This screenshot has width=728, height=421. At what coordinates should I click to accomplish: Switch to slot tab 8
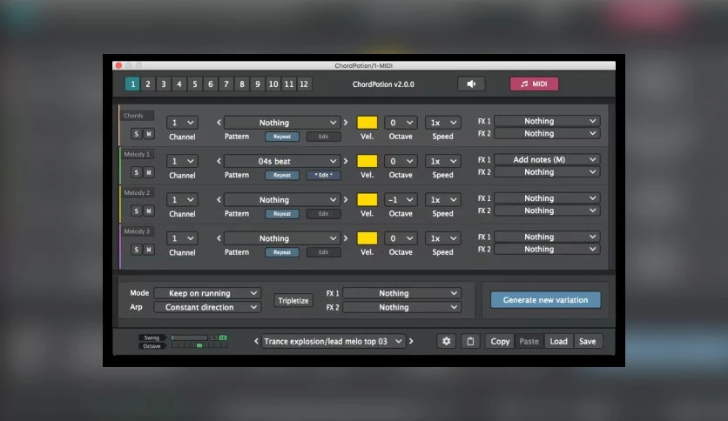pyautogui.click(x=242, y=84)
